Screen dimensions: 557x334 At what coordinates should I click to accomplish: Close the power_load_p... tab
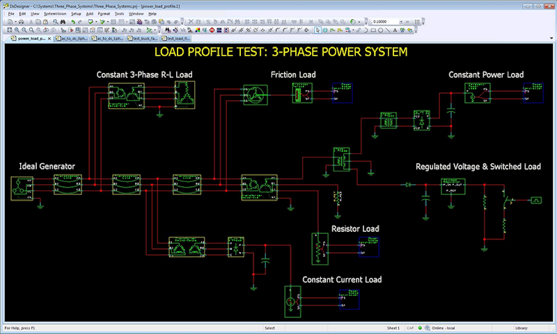click(49, 39)
